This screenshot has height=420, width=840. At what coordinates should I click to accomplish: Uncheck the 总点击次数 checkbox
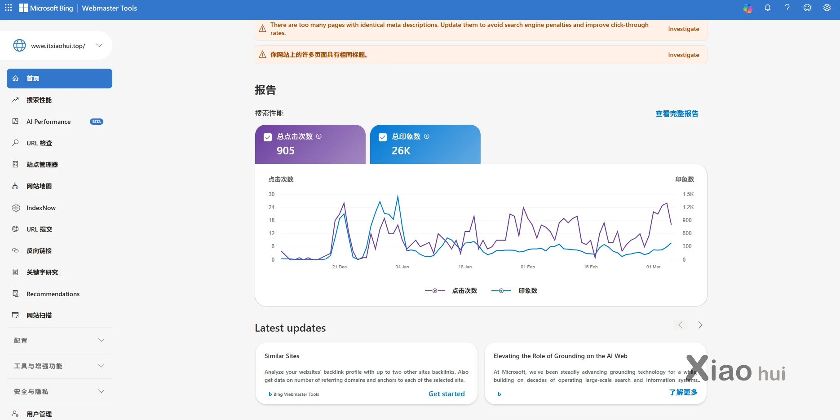[268, 137]
